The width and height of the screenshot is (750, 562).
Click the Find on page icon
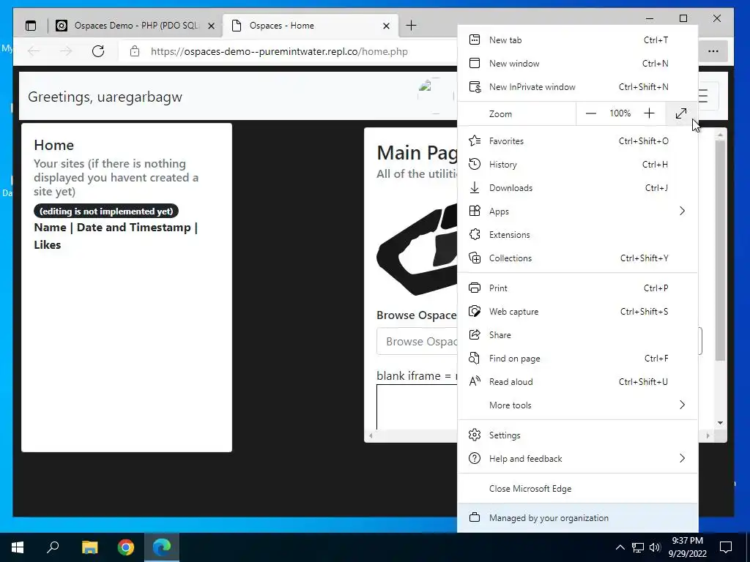click(475, 358)
